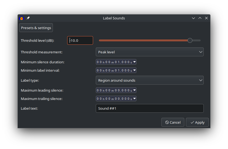Screen dimensions: 228x149
Task: Open Maximum trailing silence format menu arrow
Action: coord(134,99)
